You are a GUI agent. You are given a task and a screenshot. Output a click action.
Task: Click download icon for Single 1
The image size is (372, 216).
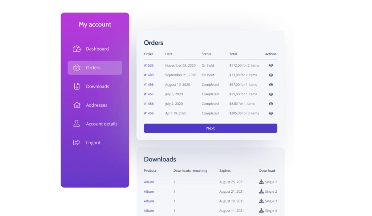261,182
